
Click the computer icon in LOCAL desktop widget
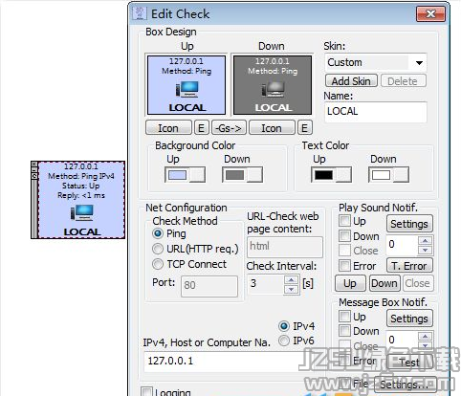(x=82, y=212)
